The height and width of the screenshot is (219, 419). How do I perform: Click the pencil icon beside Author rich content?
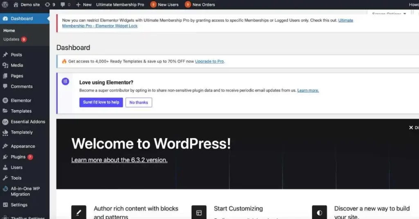[79, 212]
